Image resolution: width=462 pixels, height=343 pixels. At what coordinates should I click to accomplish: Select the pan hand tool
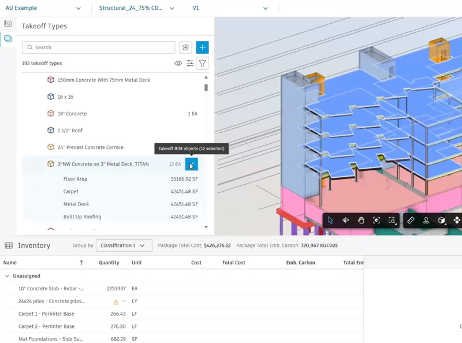(361, 220)
